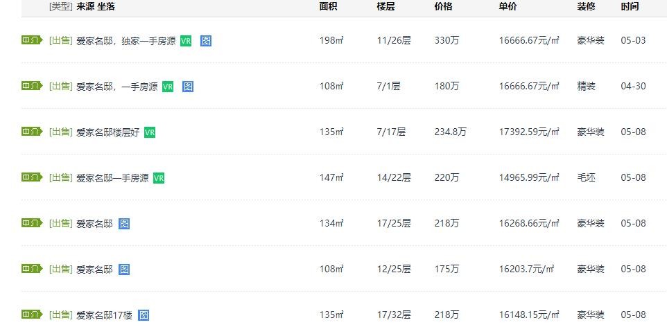This screenshot has width=667, height=327.
Task: Click the VR badge on 独家一手房源 listing
Action: [x=186, y=41]
